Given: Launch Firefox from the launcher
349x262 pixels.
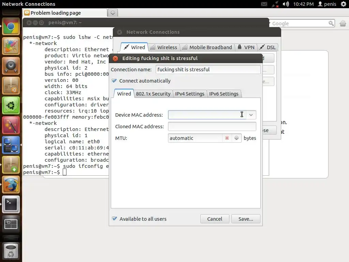Looking at the screenshot, I should click(x=11, y=185).
